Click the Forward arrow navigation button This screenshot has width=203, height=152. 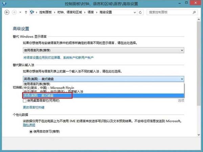pos(14,12)
